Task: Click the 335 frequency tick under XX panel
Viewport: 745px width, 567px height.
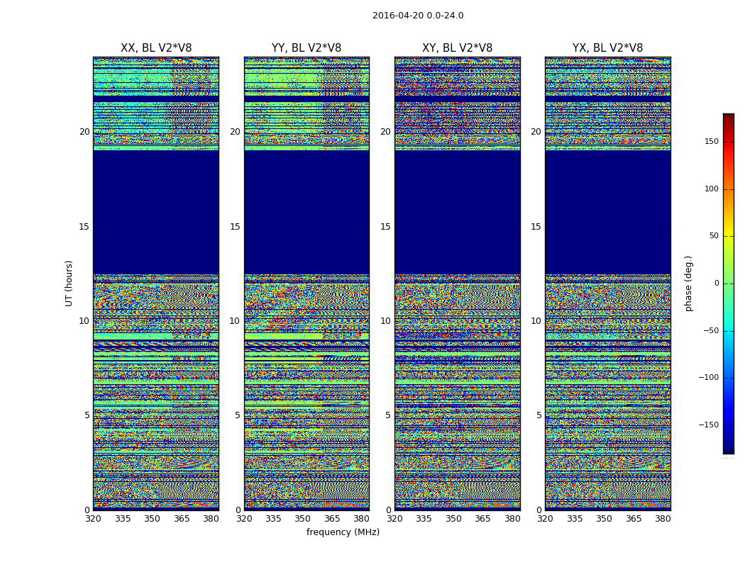Action: (x=123, y=519)
